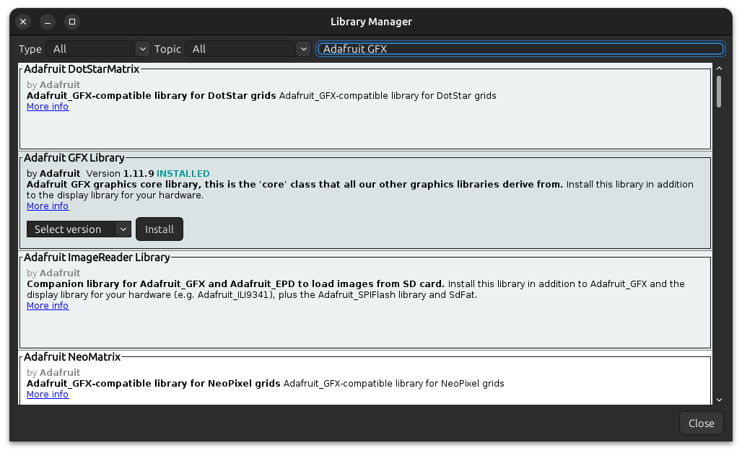The height and width of the screenshot is (453, 742).
Task: Maximize the Library Manager window
Action: tap(72, 22)
